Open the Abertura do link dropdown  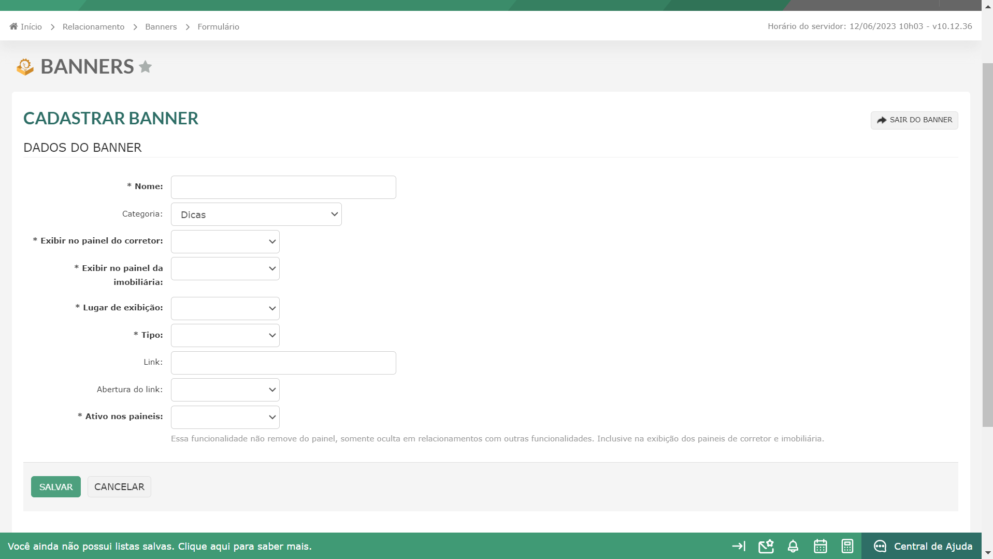[225, 390]
